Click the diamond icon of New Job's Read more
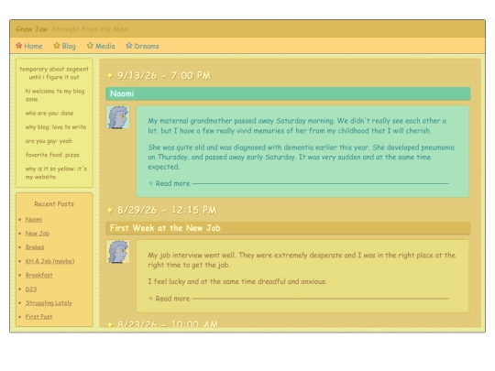The width and height of the screenshot is (495, 371). click(x=150, y=298)
